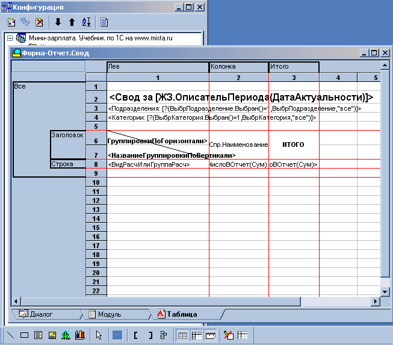Click the blue grid-dots toolbar button
Image resolution: width=393 pixels, height=345 pixels.
tap(117, 335)
